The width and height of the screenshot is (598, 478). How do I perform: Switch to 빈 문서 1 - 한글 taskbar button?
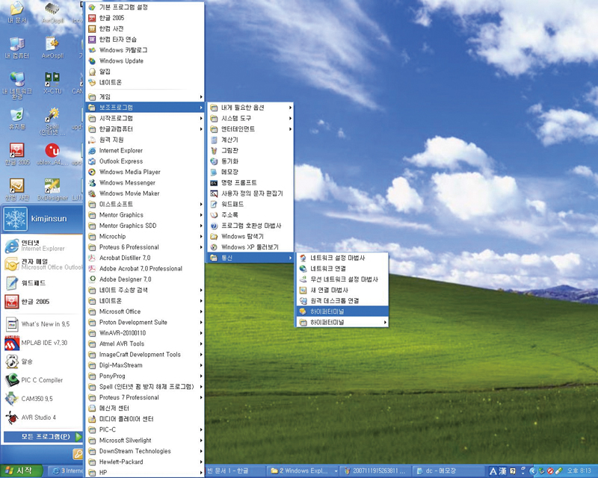pyautogui.click(x=235, y=471)
